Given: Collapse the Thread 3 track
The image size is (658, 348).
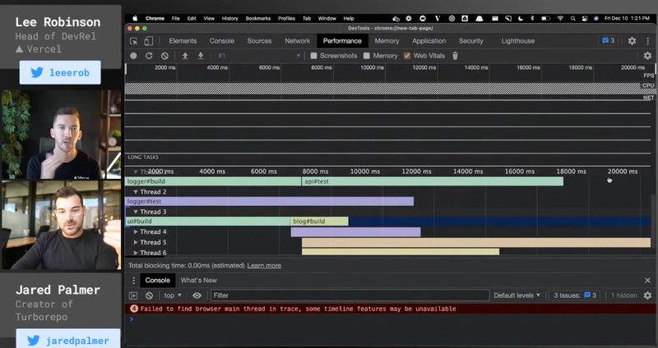Looking at the screenshot, I should (136, 212).
